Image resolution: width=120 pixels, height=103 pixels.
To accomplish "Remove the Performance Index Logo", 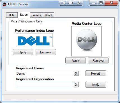I will (x=46, y=52).
